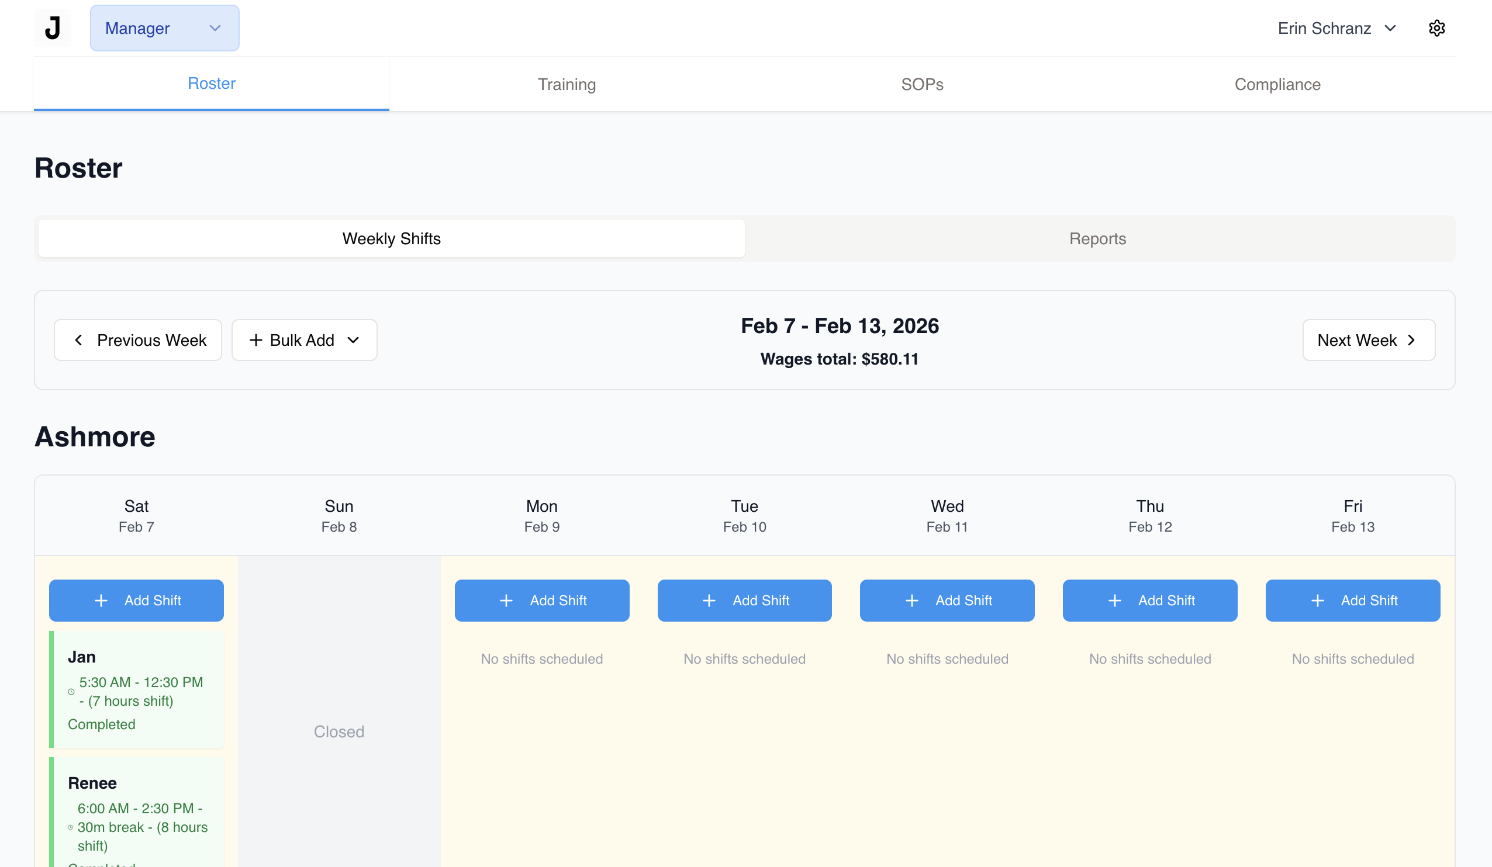Screen dimensions: 1492x867
Task: Click clock icon on Renee's shift
Action: [x=71, y=827]
